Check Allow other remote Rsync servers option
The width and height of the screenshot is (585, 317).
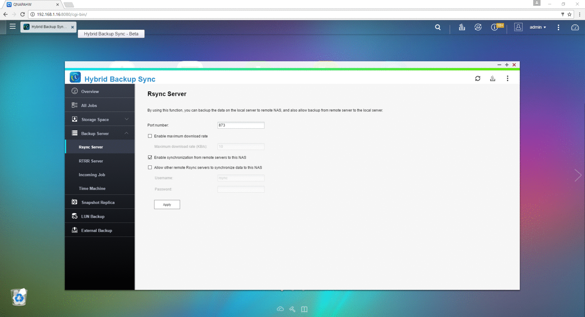coord(150,167)
